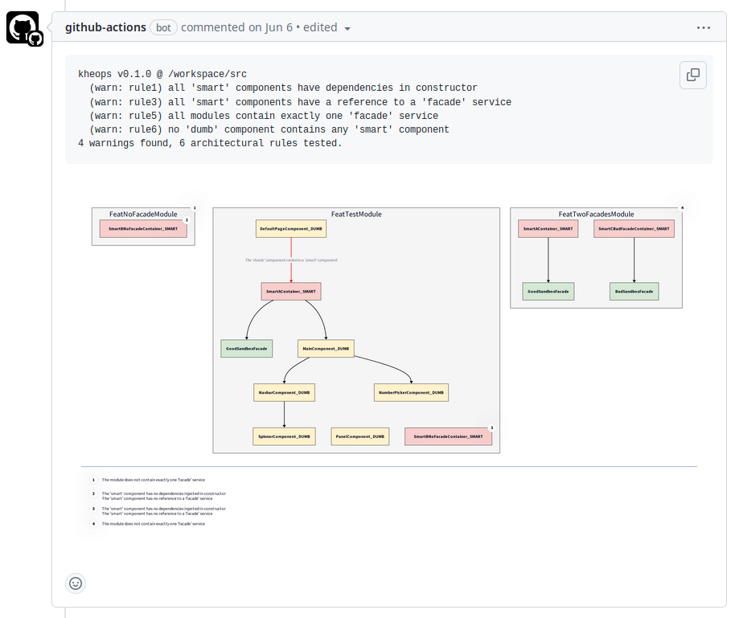
Task: Copy the kheops code block output
Action: (x=693, y=75)
